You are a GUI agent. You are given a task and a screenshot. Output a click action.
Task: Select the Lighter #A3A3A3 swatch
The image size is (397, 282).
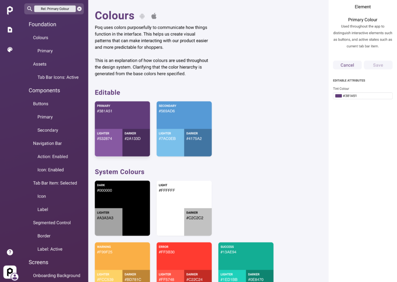click(109, 222)
